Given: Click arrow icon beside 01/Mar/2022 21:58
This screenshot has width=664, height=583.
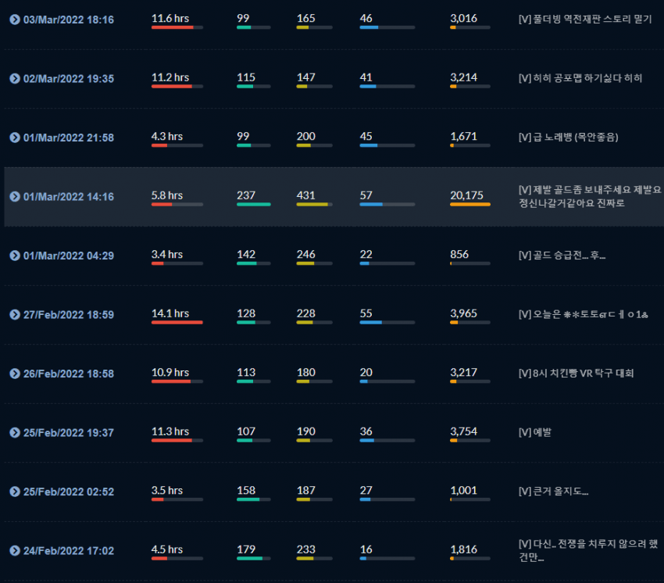Looking at the screenshot, I should [x=15, y=138].
